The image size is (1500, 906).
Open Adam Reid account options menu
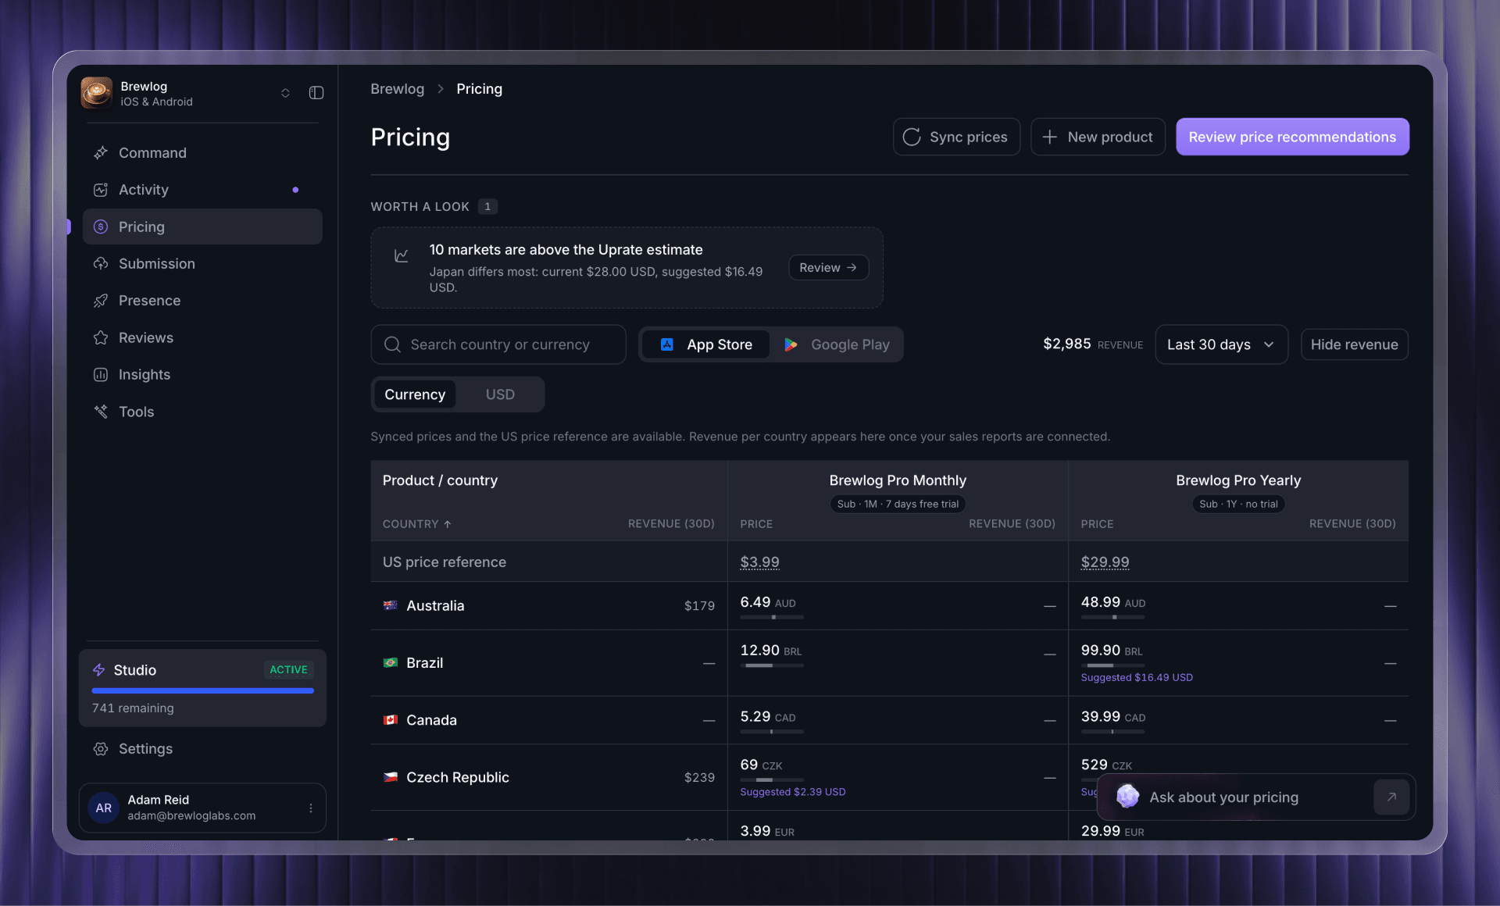click(311, 808)
